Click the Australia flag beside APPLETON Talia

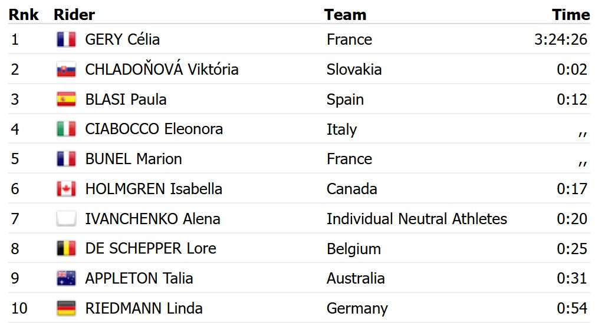tap(66, 278)
